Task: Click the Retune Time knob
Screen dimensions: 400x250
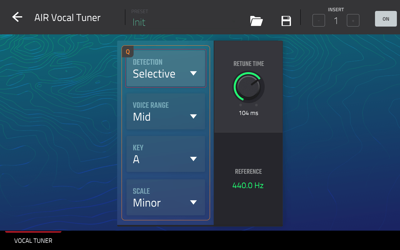Action: tap(248, 87)
